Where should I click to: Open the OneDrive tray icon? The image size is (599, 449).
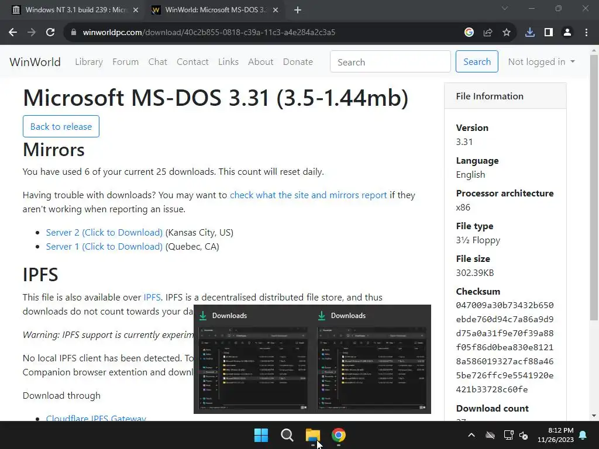pos(490,435)
